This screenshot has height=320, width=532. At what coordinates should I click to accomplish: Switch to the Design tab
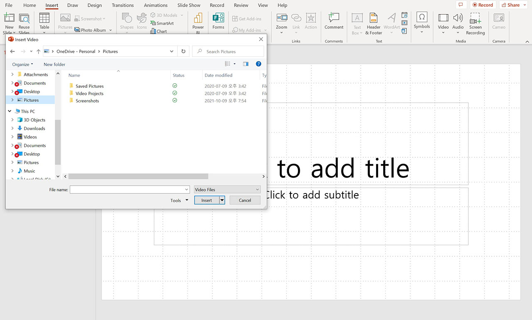tap(94, 5)
